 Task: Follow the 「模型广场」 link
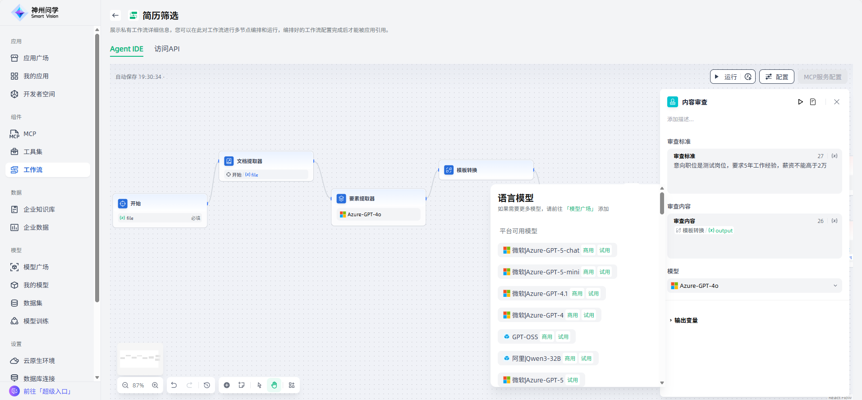tap(580, 209)
